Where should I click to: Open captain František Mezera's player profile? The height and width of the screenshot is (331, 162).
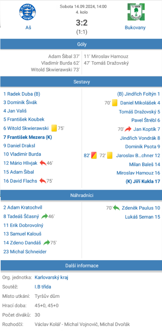click(x=28, y=137)
